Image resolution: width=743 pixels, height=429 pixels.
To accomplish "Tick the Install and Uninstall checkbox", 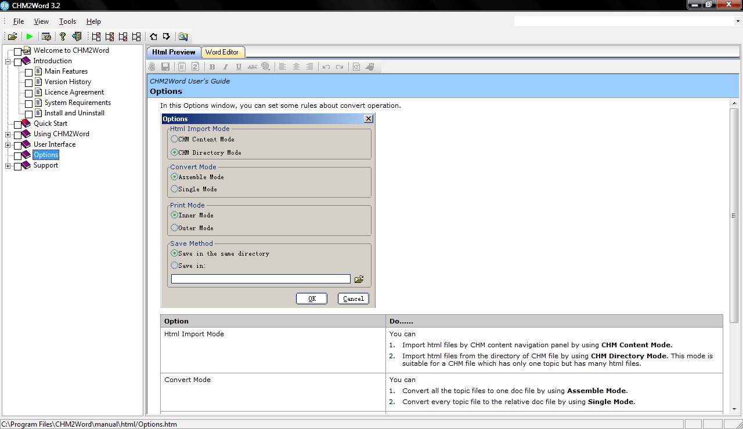I will [x=29, y=114].
